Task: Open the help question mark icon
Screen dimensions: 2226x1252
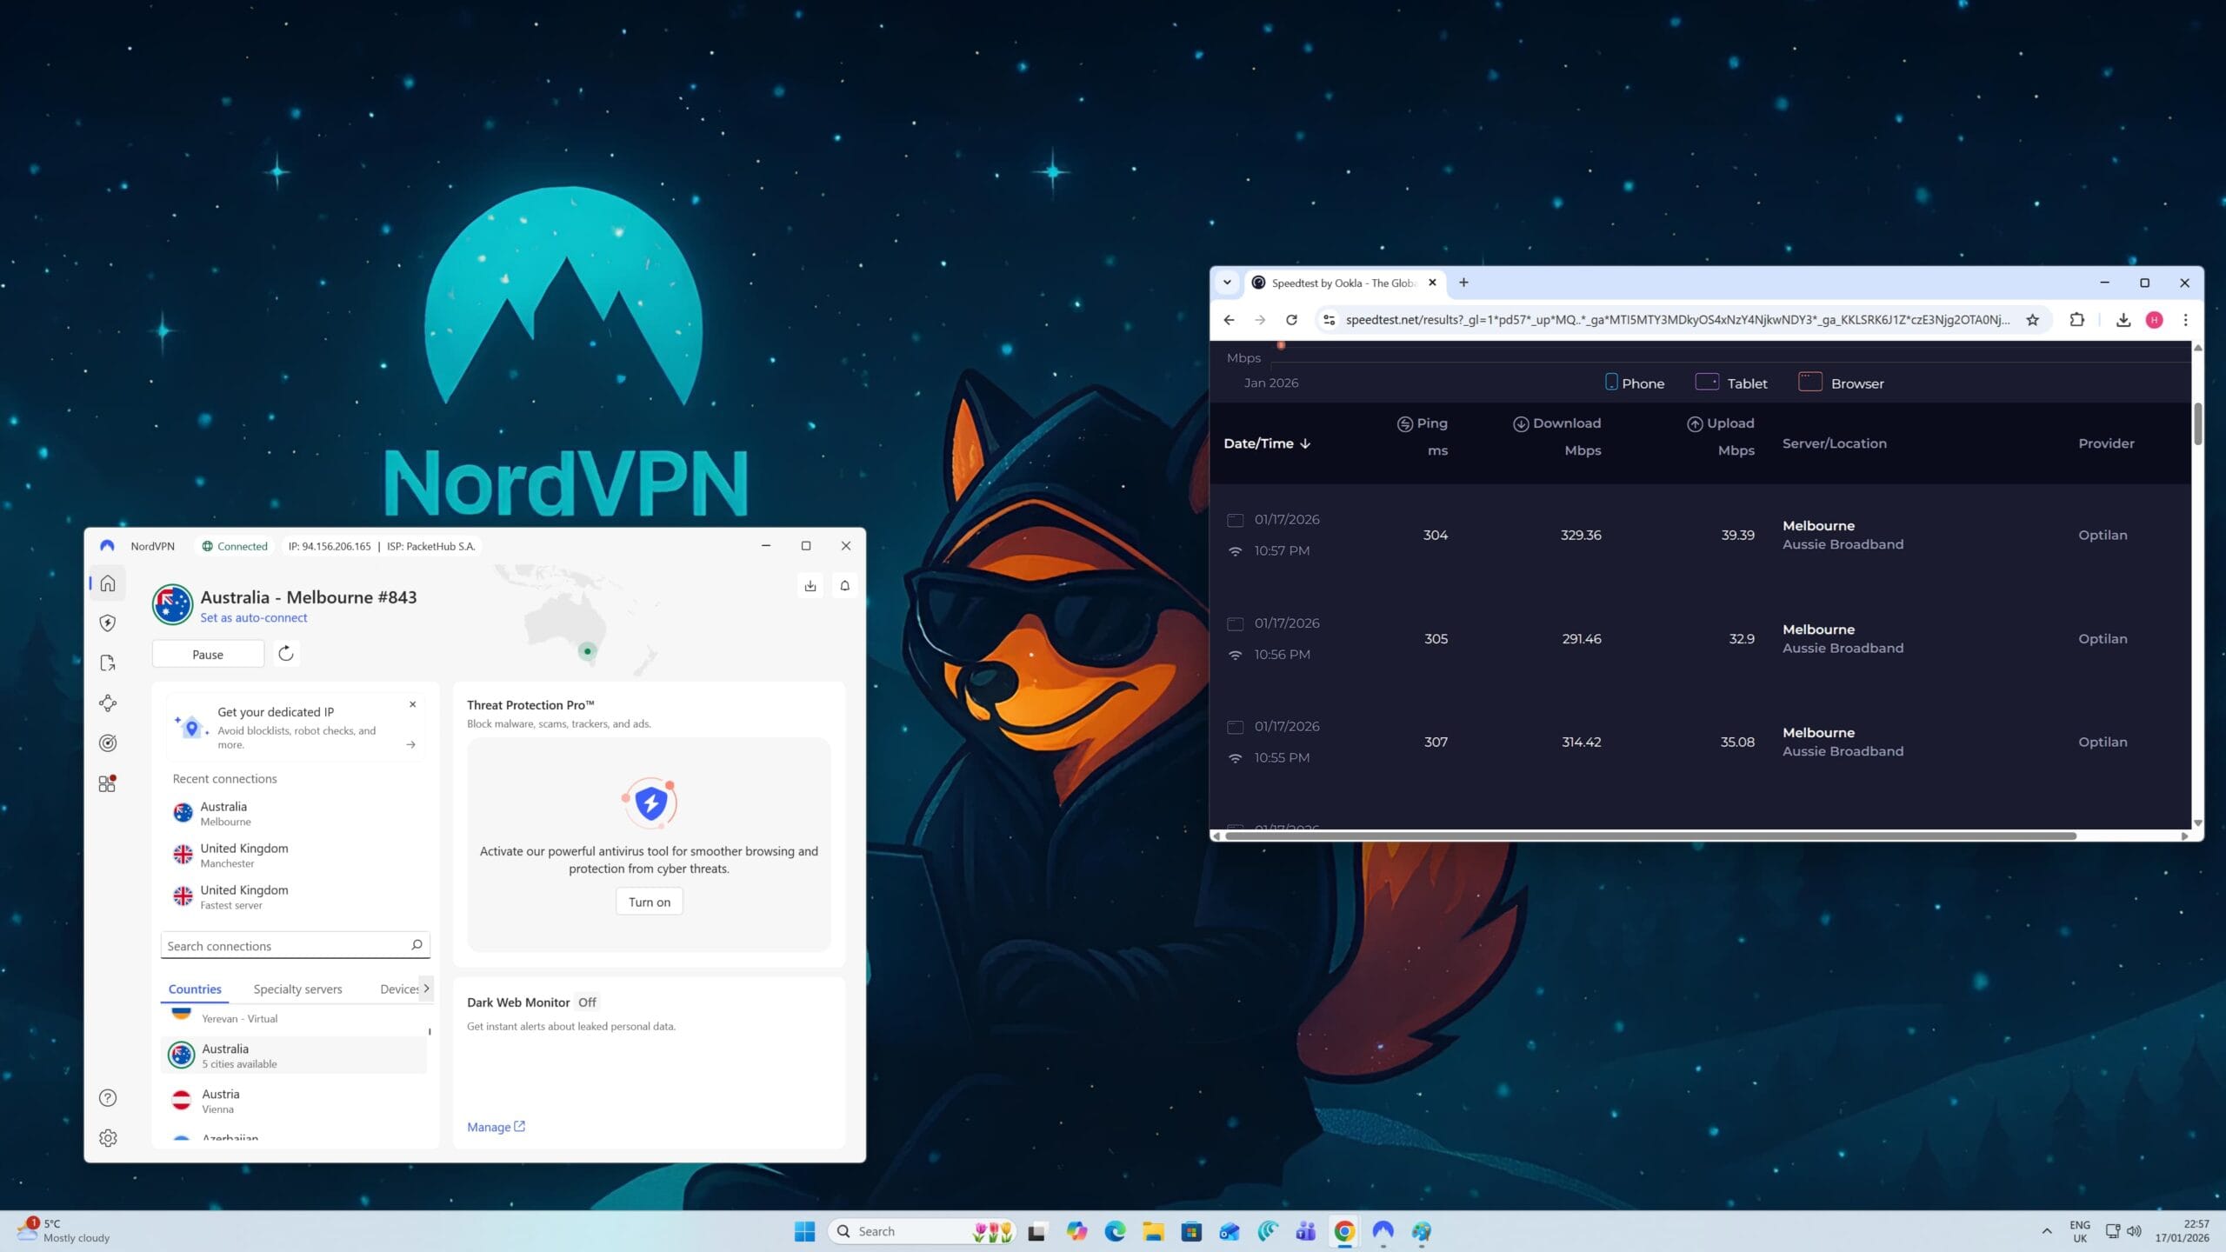Action: coord(108,1097)
